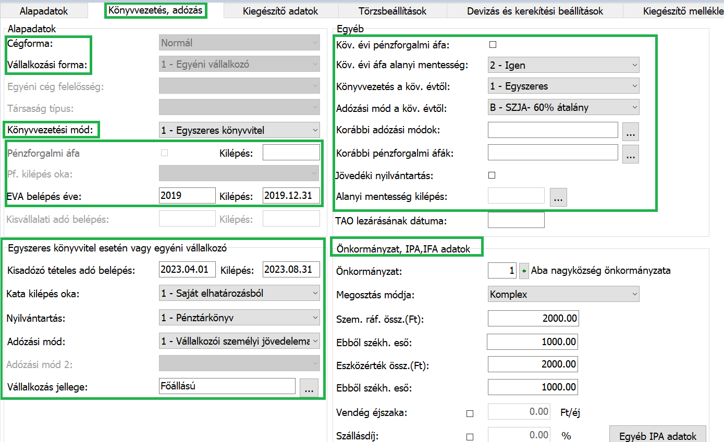724x442 pixels.
Task: Open the Vállalkozási forma dropdown
Action: [239, 65]
